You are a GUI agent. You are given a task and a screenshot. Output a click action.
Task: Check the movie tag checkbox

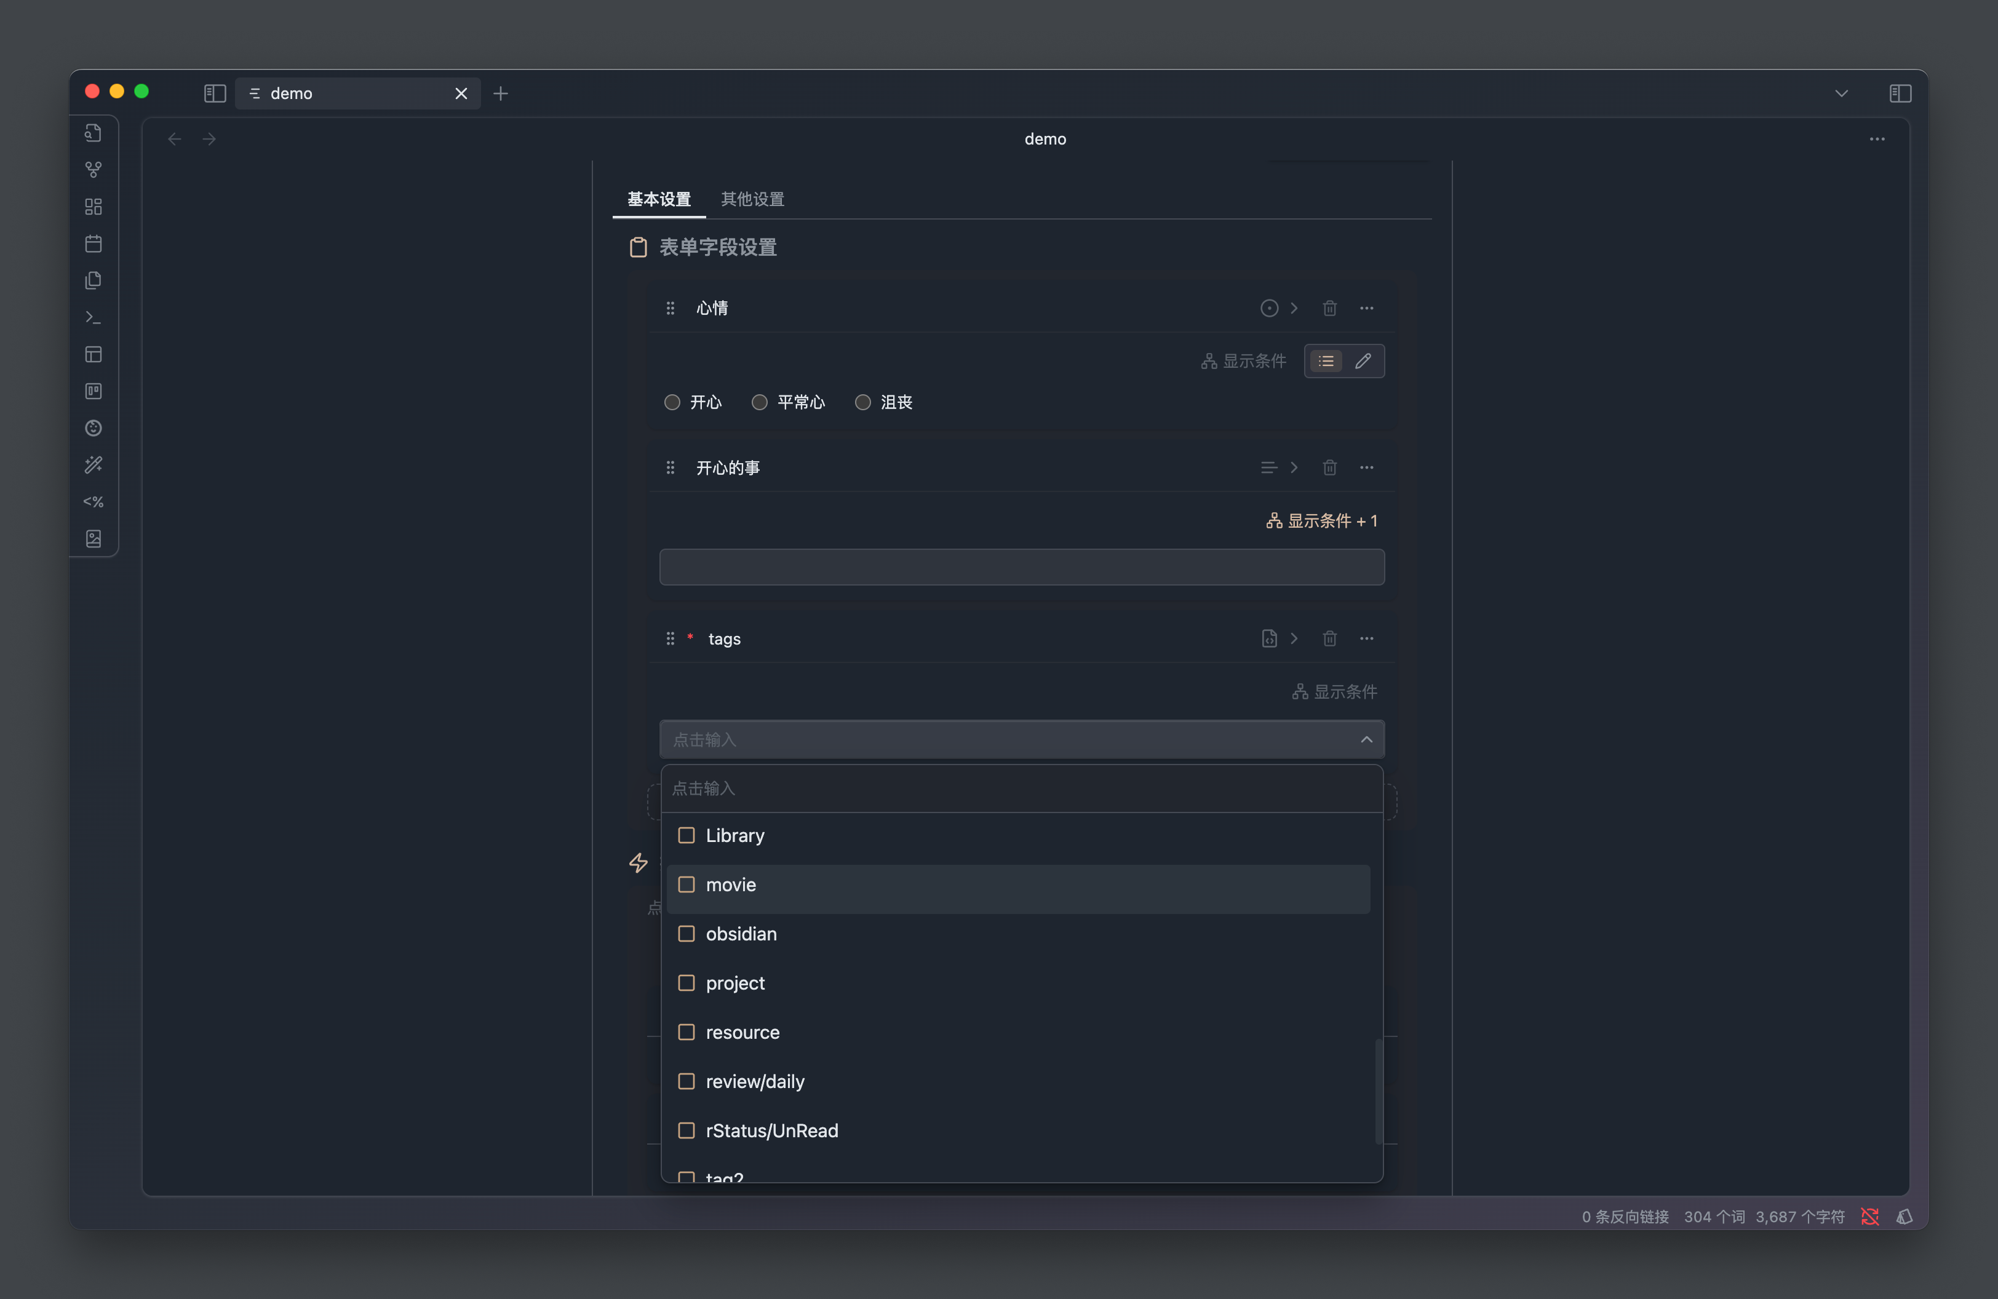pos(687,884)
